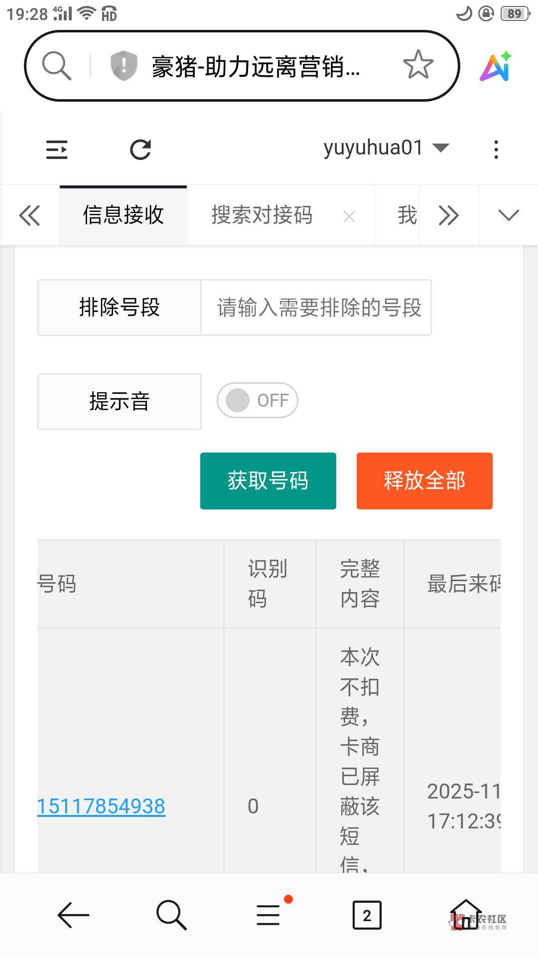Toggle the sidebar menu collapse icon

(57, 150)
